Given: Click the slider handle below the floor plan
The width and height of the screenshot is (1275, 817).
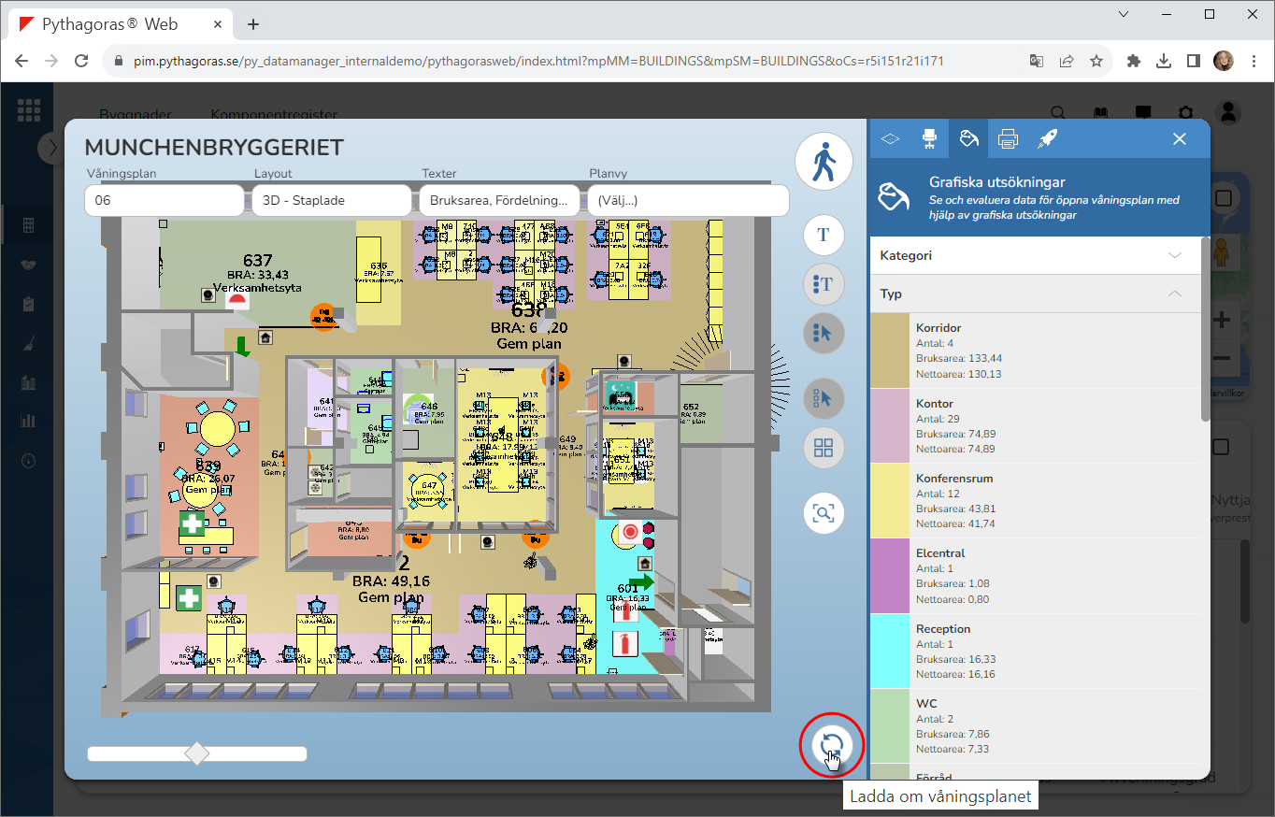Looking at the screenshot, I should (x=197, y=753).
